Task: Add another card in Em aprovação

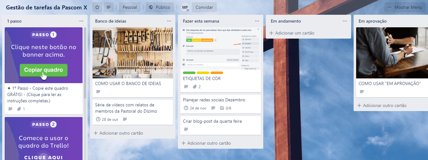Action: pos(382,105)
